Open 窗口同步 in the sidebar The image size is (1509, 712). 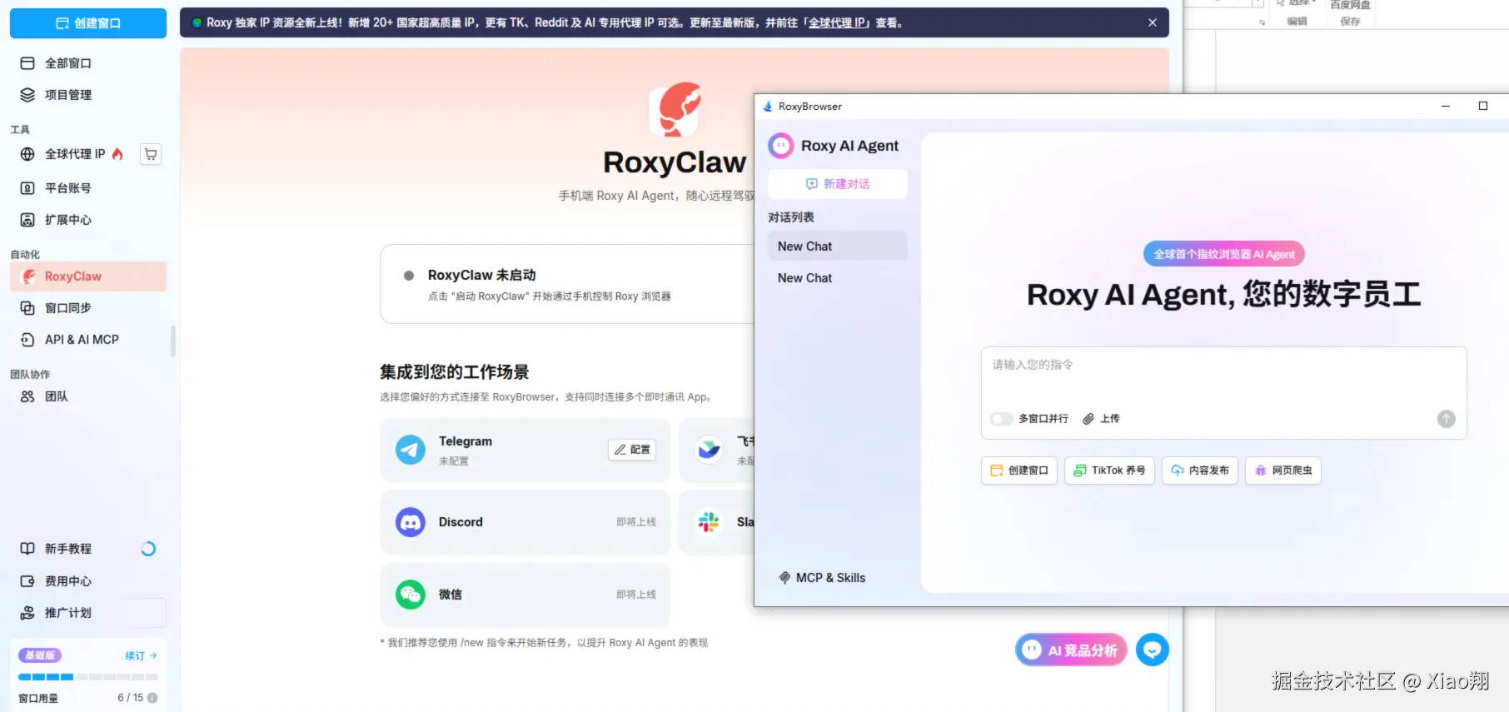[x=88, y=308]
